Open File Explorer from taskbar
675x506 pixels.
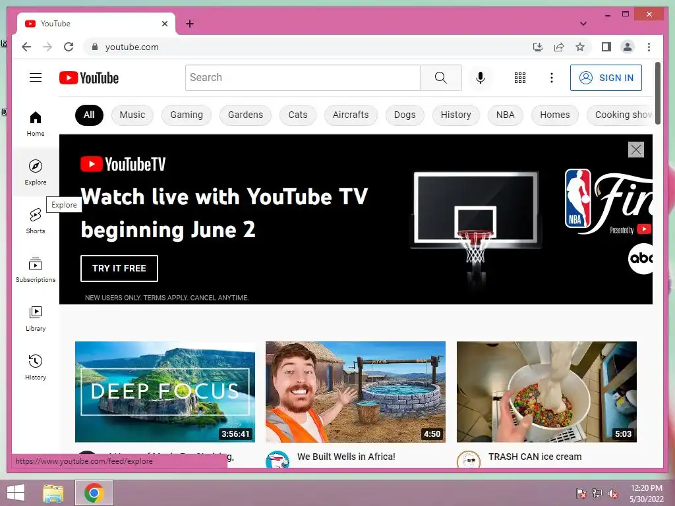tap(53, 493)
